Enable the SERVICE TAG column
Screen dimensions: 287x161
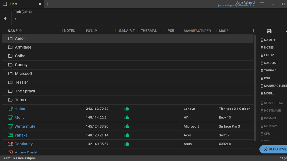(x=273, y=103)
